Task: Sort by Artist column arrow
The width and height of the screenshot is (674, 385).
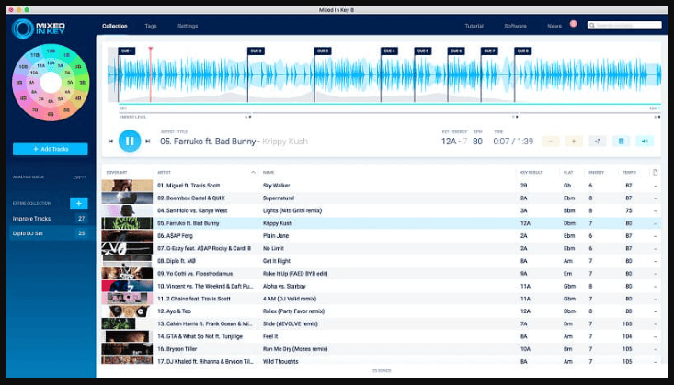Action: click(x=253, y=173)
